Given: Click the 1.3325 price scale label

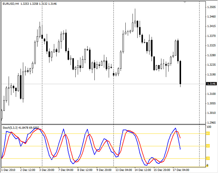Looking at the screenshot, I should 211,45.
